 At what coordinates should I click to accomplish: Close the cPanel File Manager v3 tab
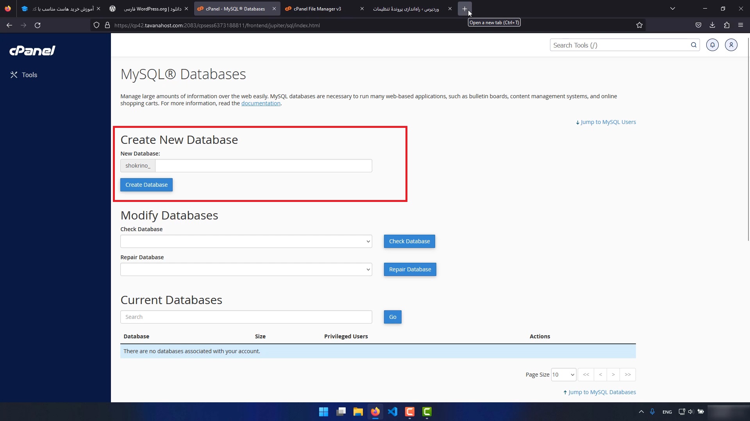[x=362, y=9]
